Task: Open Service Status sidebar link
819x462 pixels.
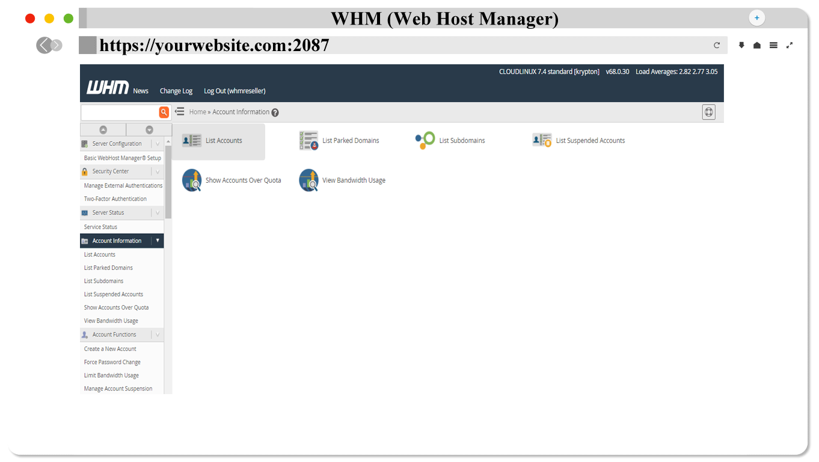Action: (x=100, y=227)
